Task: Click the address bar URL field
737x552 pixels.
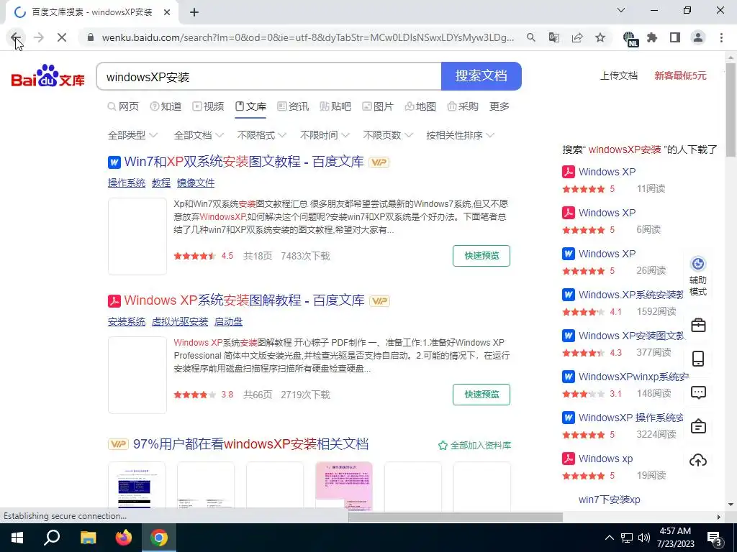Action: tap(307, 37)
